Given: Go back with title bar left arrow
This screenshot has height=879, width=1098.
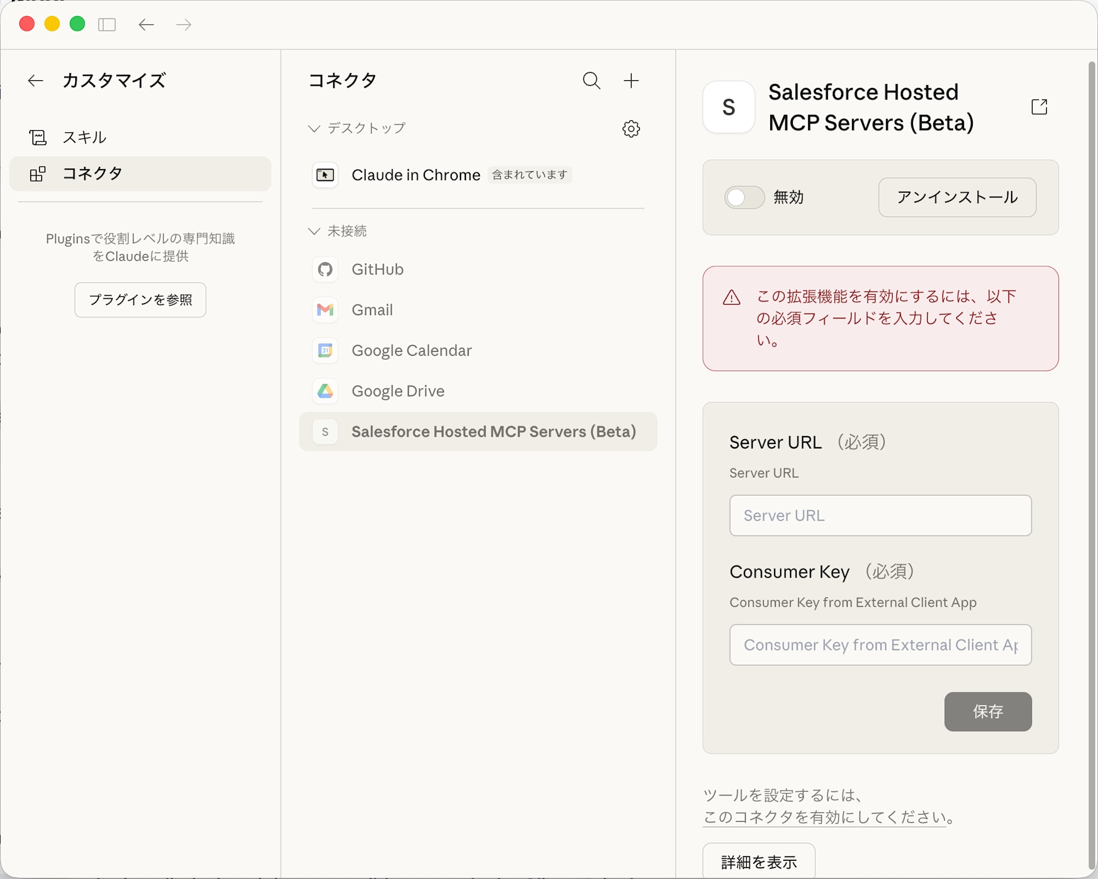Looking at the screenshot, I should pos(146,25).
